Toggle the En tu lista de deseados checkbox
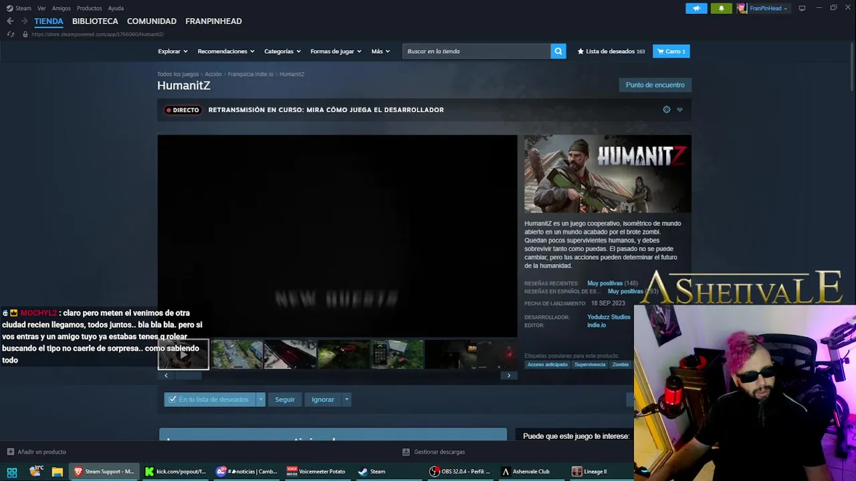Viewport: 856px width, 481px height. (173, 399)
